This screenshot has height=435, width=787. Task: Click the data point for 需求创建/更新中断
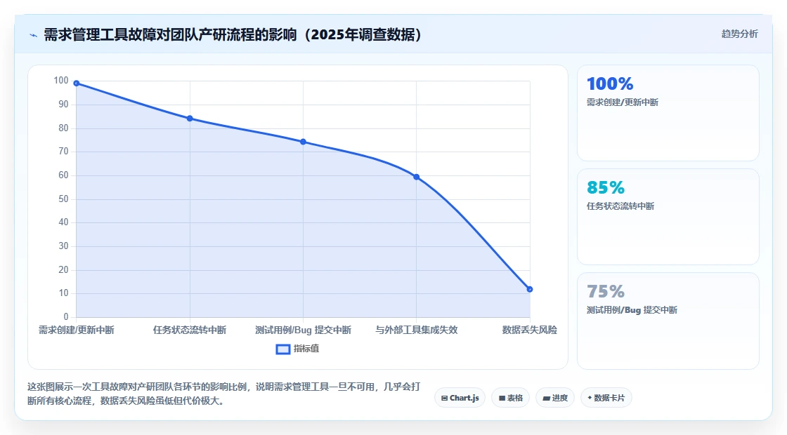(77, 83)
